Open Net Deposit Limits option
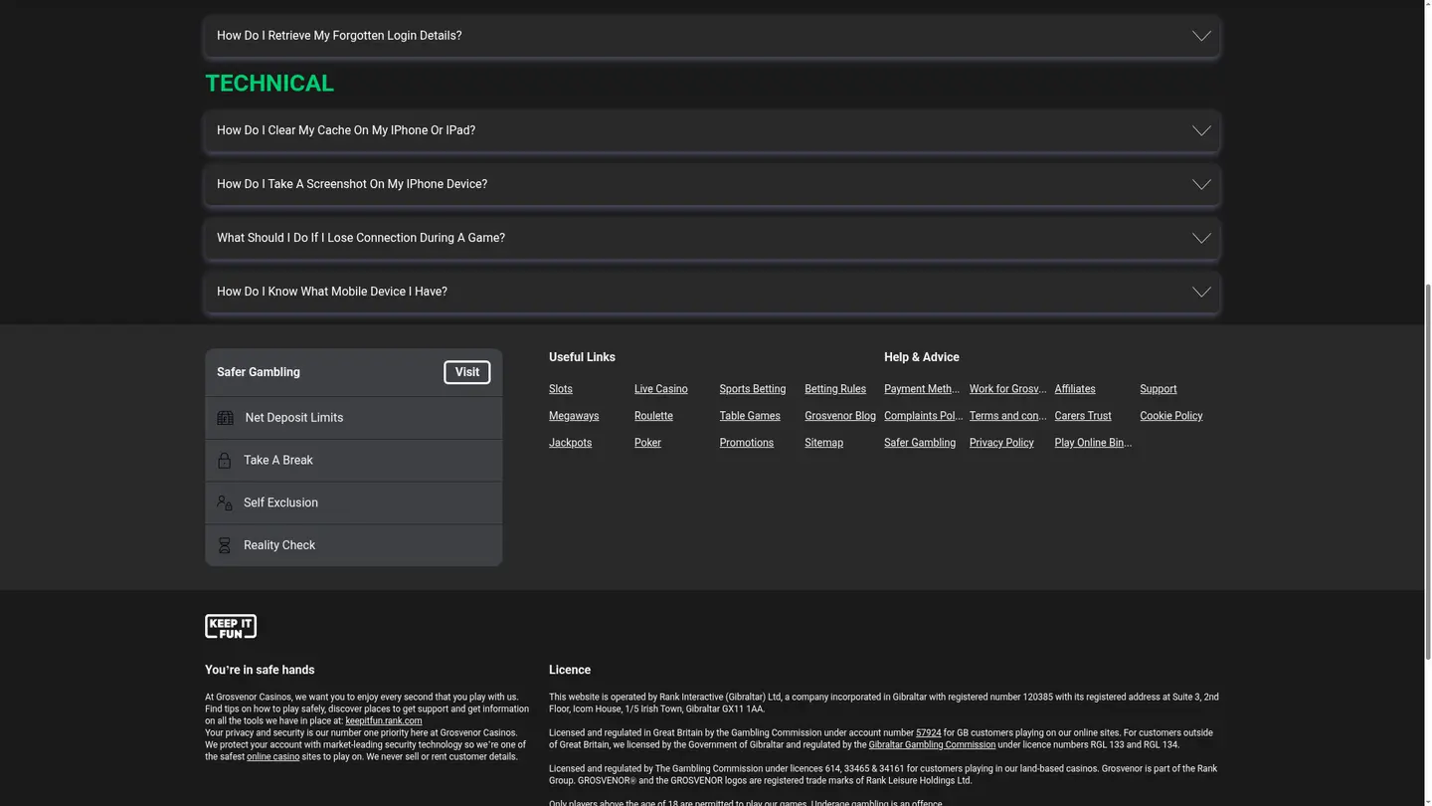 pyautogui.click(x=353, y=418)
